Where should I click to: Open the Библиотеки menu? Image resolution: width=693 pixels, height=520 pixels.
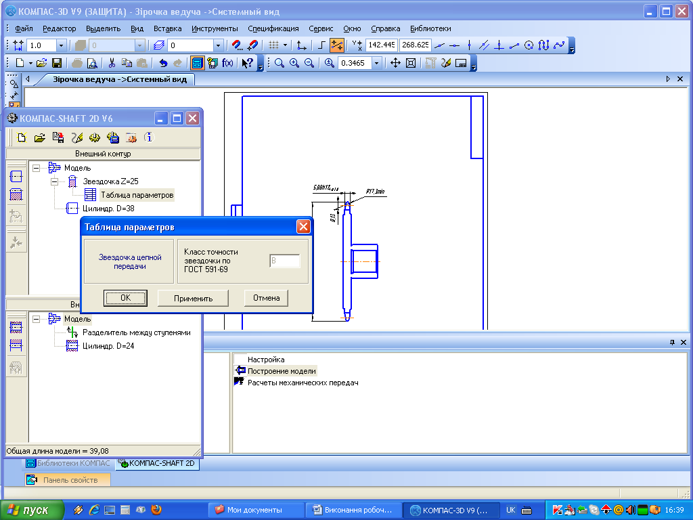[x=430, y=28]
